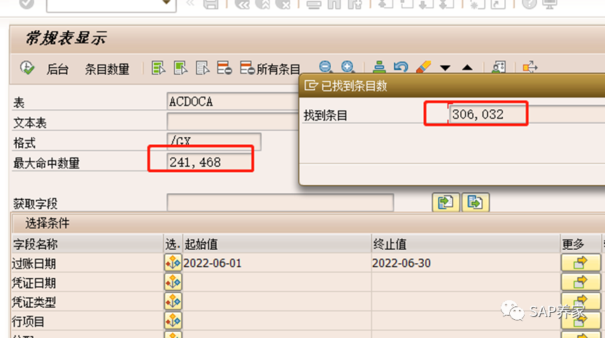This screenshot has height=338, width=605.
Task: Click the 常规表显示 screen title
Action: pos(66,38)
